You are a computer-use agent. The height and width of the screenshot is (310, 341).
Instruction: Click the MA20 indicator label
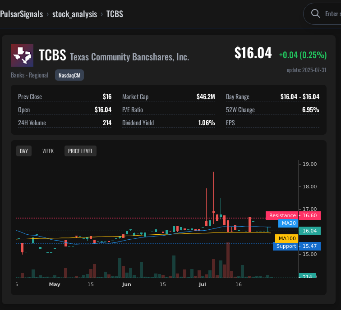289,223
